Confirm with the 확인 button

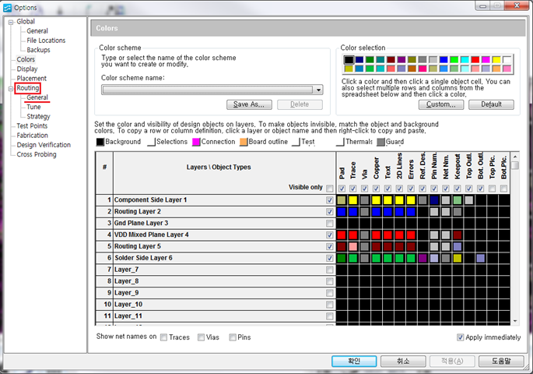tap(354, 361)
